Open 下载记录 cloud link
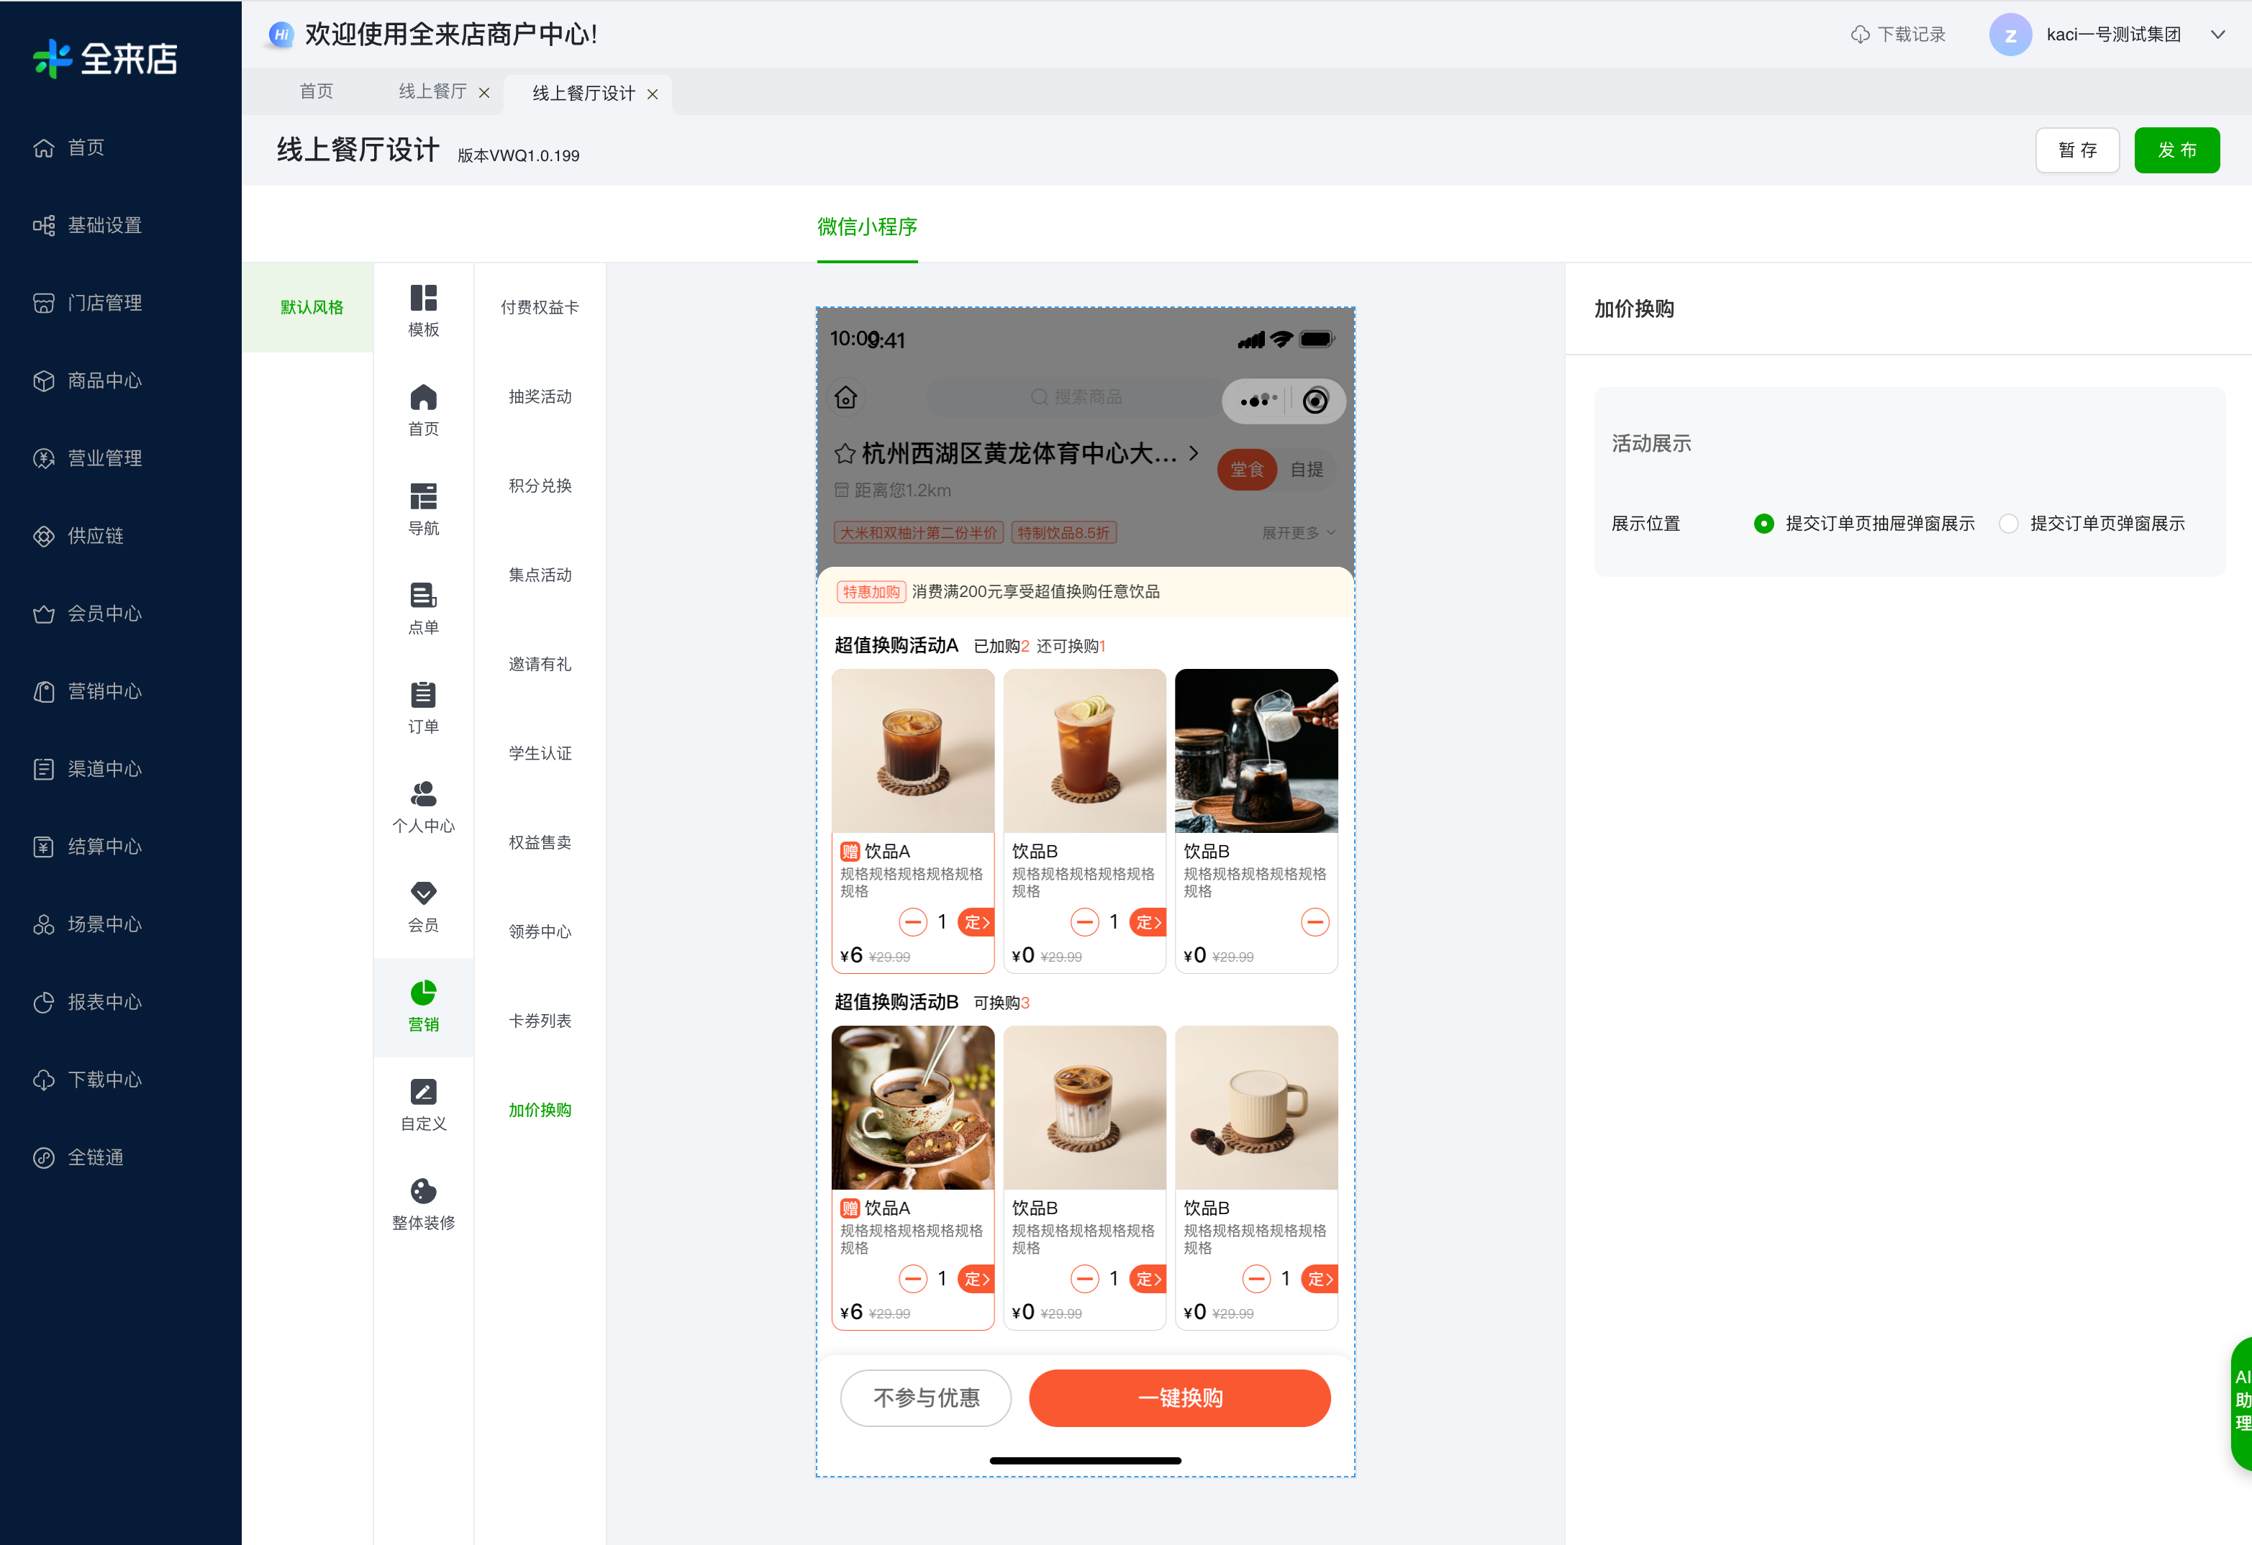Viewport: 2252px width, 1545px height. pos(1897,35)
